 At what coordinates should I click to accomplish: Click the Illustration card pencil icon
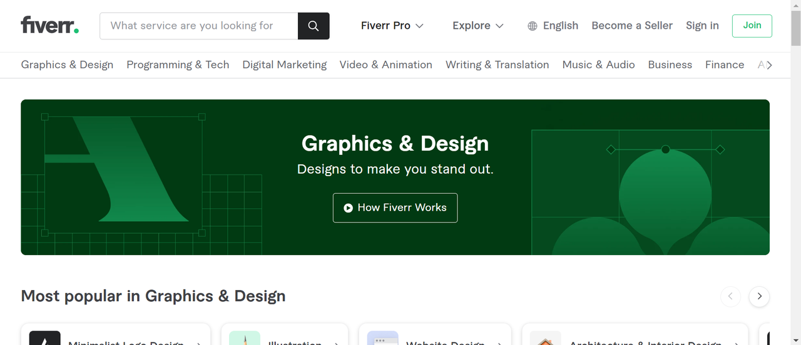point(245,337)
